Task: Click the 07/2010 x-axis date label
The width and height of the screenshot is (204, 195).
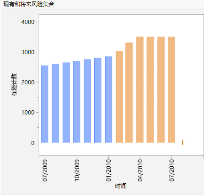Action: click(x=172, y=171)
